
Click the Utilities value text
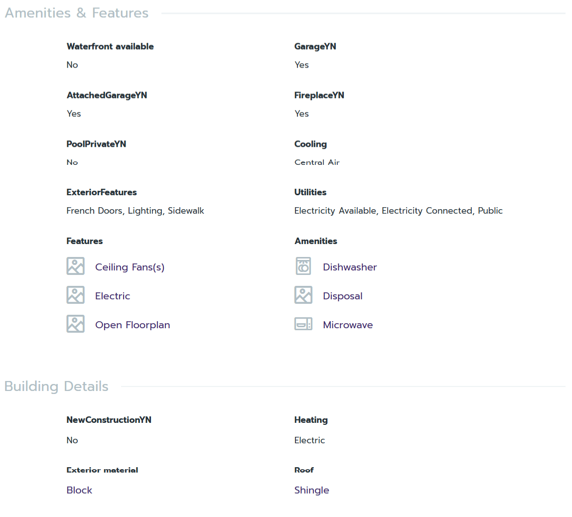398,211
